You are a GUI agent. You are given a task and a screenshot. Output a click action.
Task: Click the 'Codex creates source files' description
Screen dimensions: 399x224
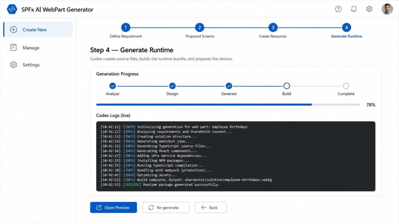click(x=161, y=59)
